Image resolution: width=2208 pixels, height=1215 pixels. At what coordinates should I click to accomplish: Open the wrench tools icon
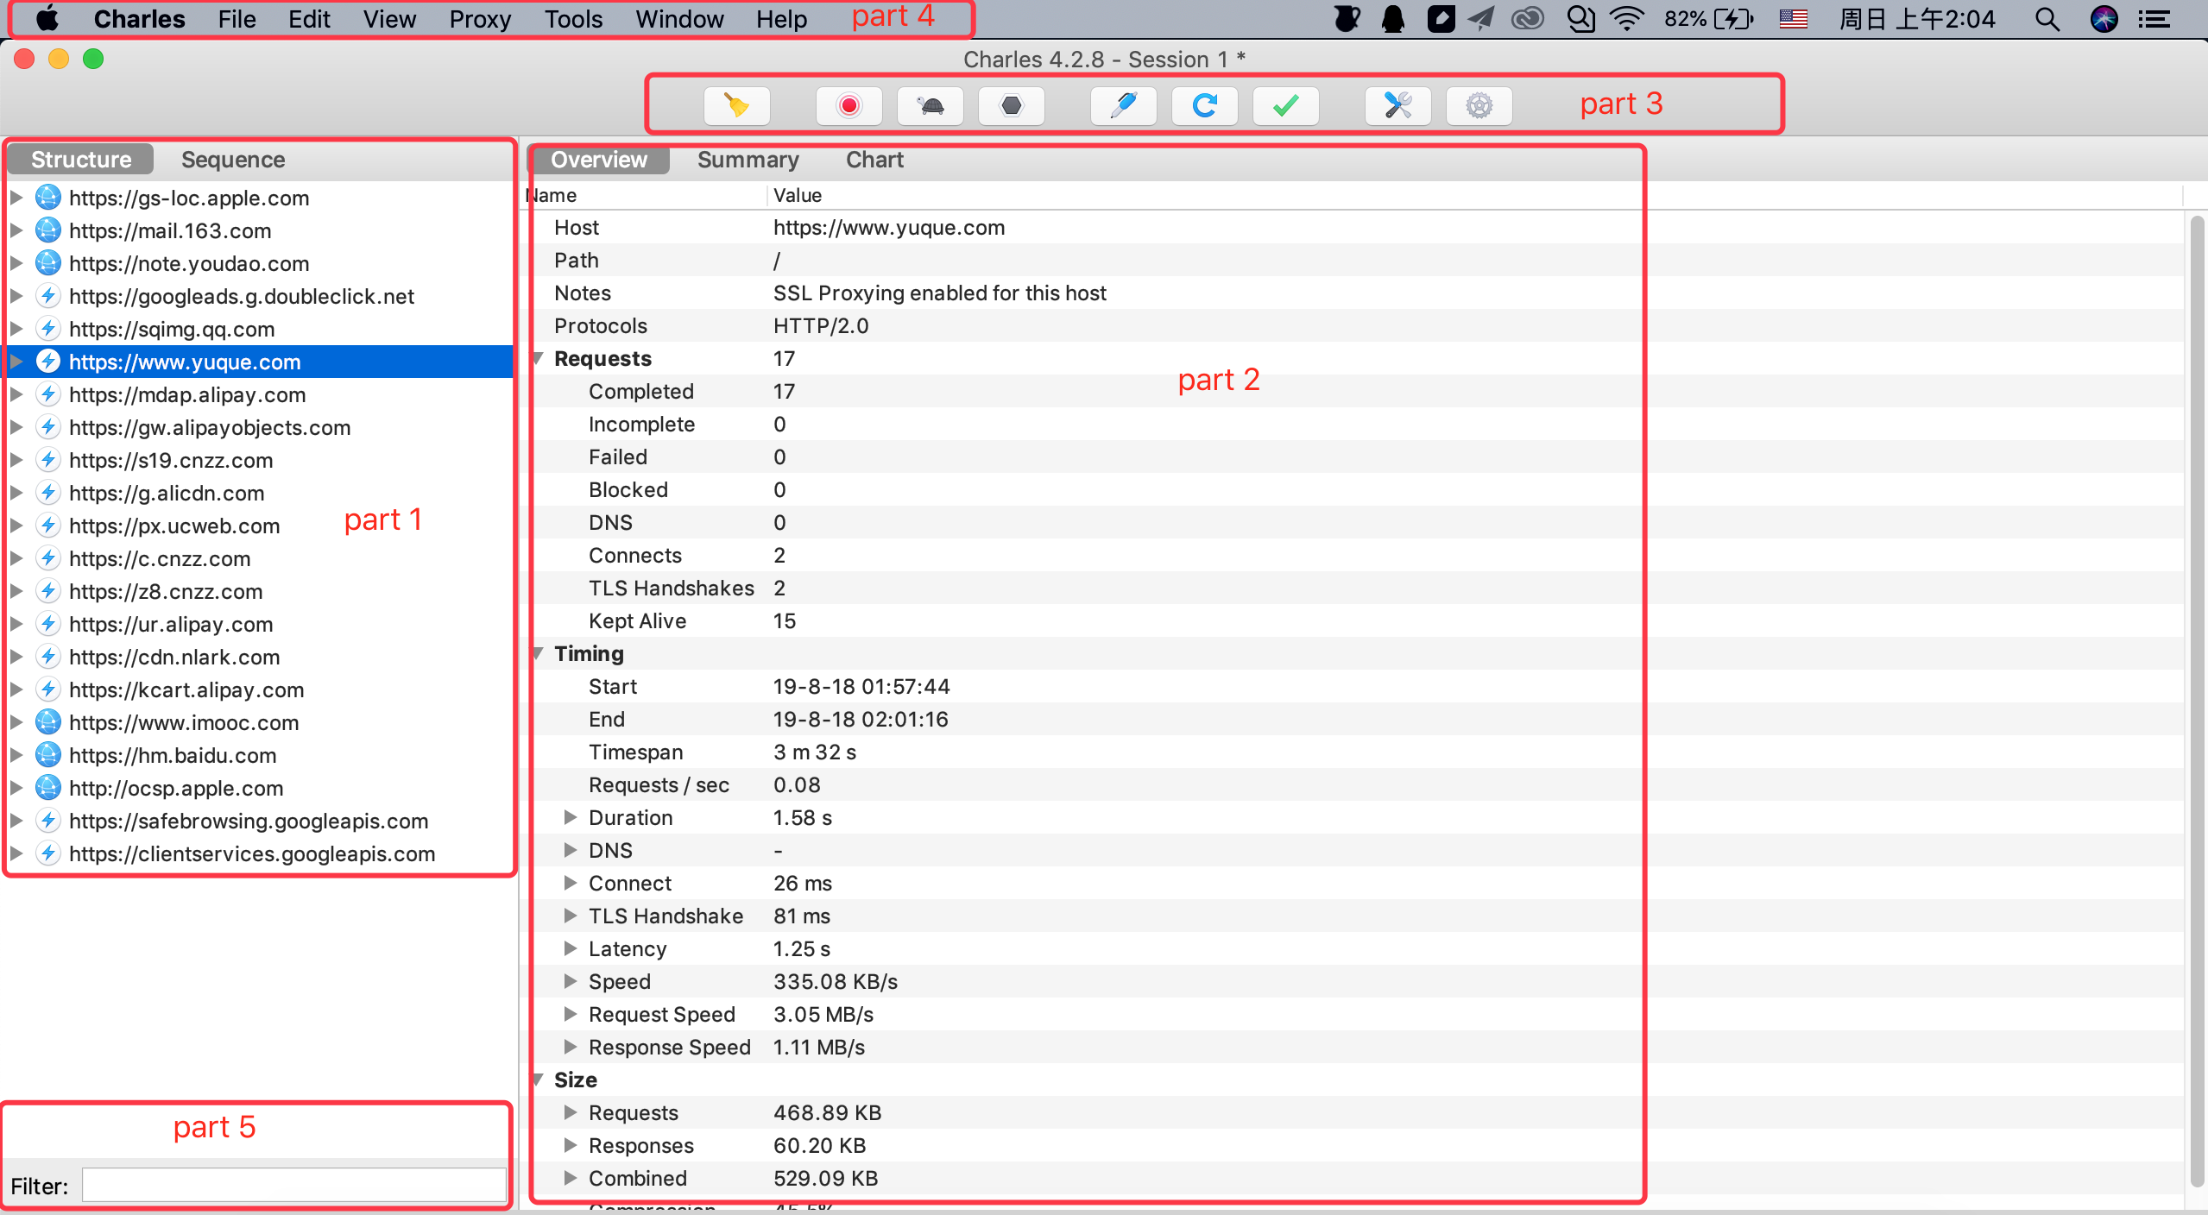coord(1397,106)
